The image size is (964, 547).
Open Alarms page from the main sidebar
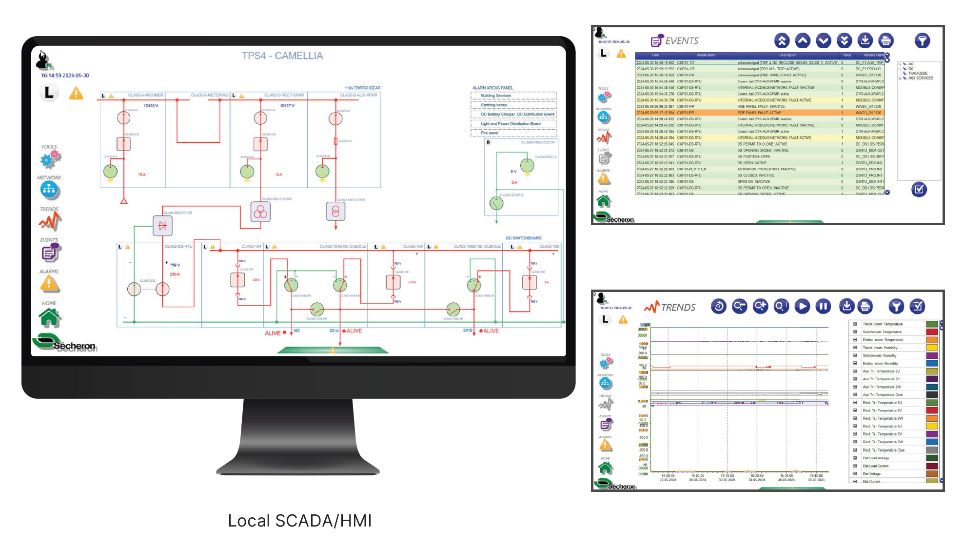tap(49, 284)
